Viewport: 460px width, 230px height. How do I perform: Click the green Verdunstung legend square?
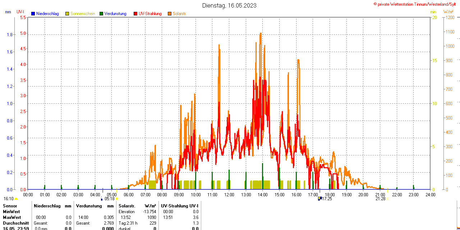click(x=101, y=14)
